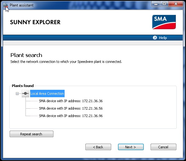Go back with the Back button

[x=98, y=147]
